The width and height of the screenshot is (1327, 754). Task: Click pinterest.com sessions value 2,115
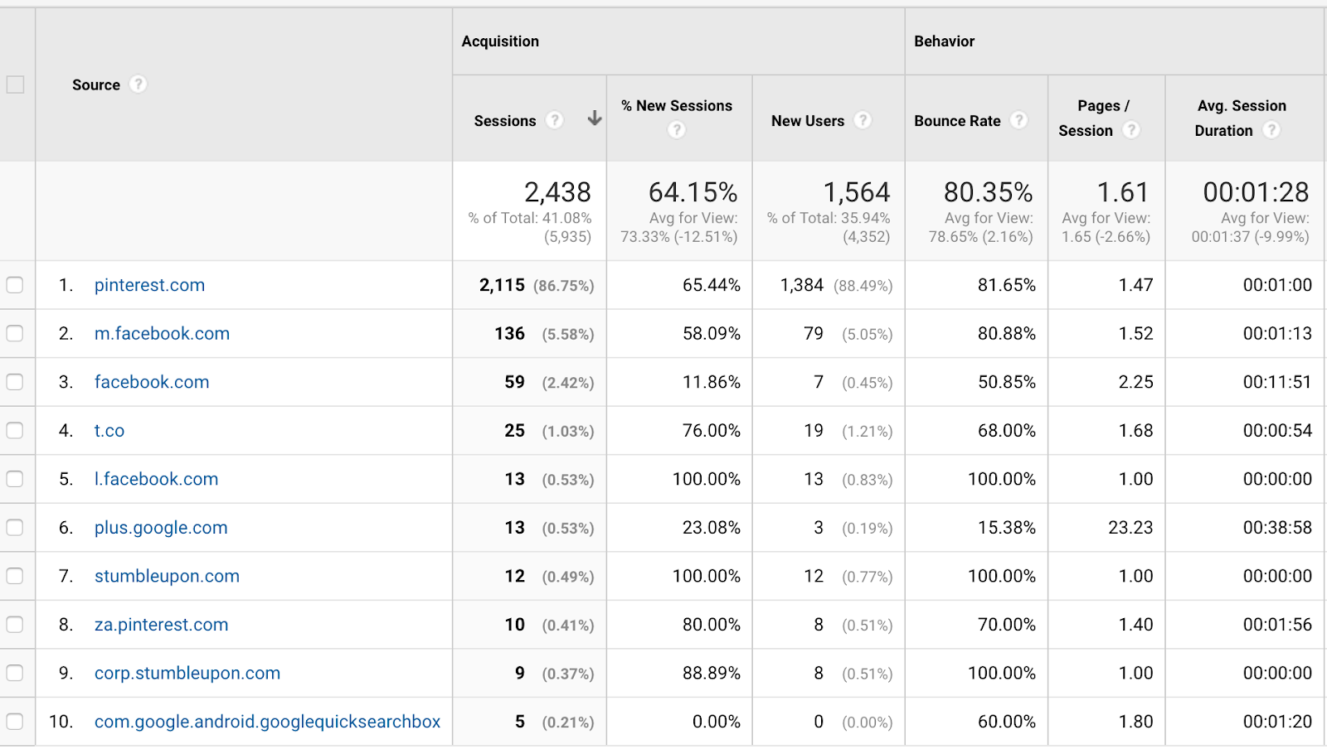coord(502,285)
